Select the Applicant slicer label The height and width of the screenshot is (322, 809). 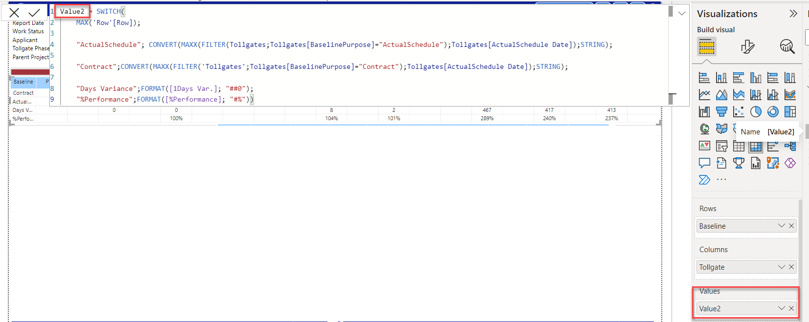coord(25,40)
